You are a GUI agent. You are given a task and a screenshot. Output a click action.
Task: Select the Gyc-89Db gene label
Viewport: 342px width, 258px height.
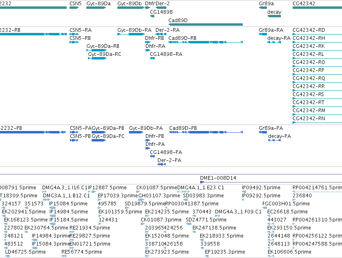129,4
